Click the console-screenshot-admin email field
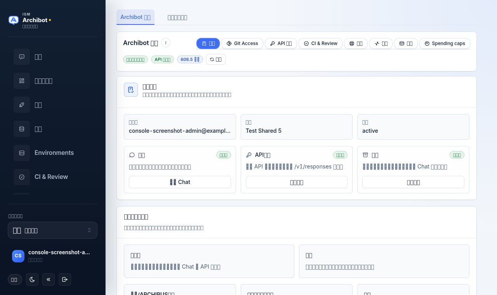Viewport: 497px width, 295px height. click(180, 127)
